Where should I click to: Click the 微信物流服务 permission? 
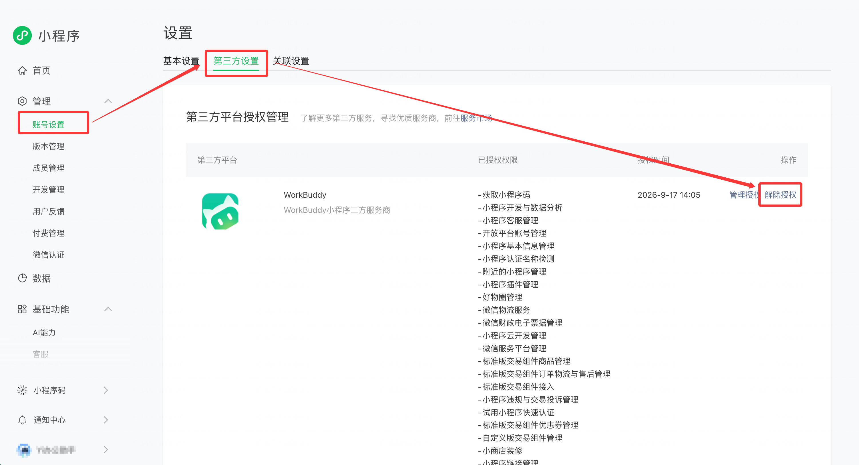point(504,310)
